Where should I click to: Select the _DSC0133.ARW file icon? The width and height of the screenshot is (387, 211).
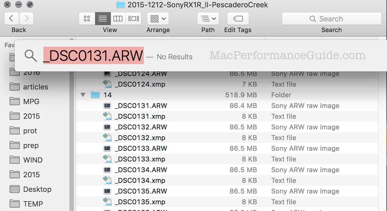(x=107, y=149)
